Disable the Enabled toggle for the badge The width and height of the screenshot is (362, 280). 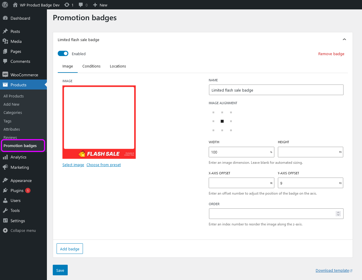pos(63,53)
